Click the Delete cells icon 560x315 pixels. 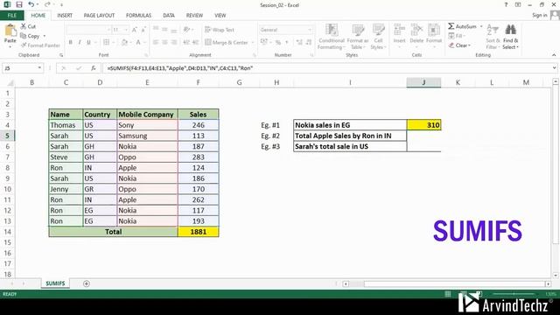pyautogui.click(x=416, y=31)
